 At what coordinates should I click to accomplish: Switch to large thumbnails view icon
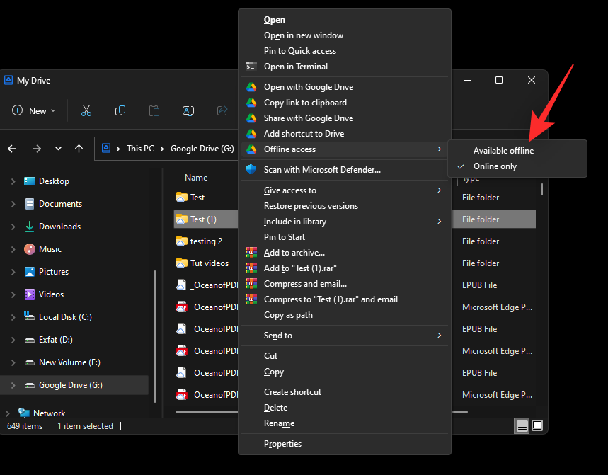coord(537,425)
